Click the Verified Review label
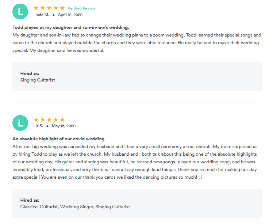This screenshot has width=273, height=224. 81,8
